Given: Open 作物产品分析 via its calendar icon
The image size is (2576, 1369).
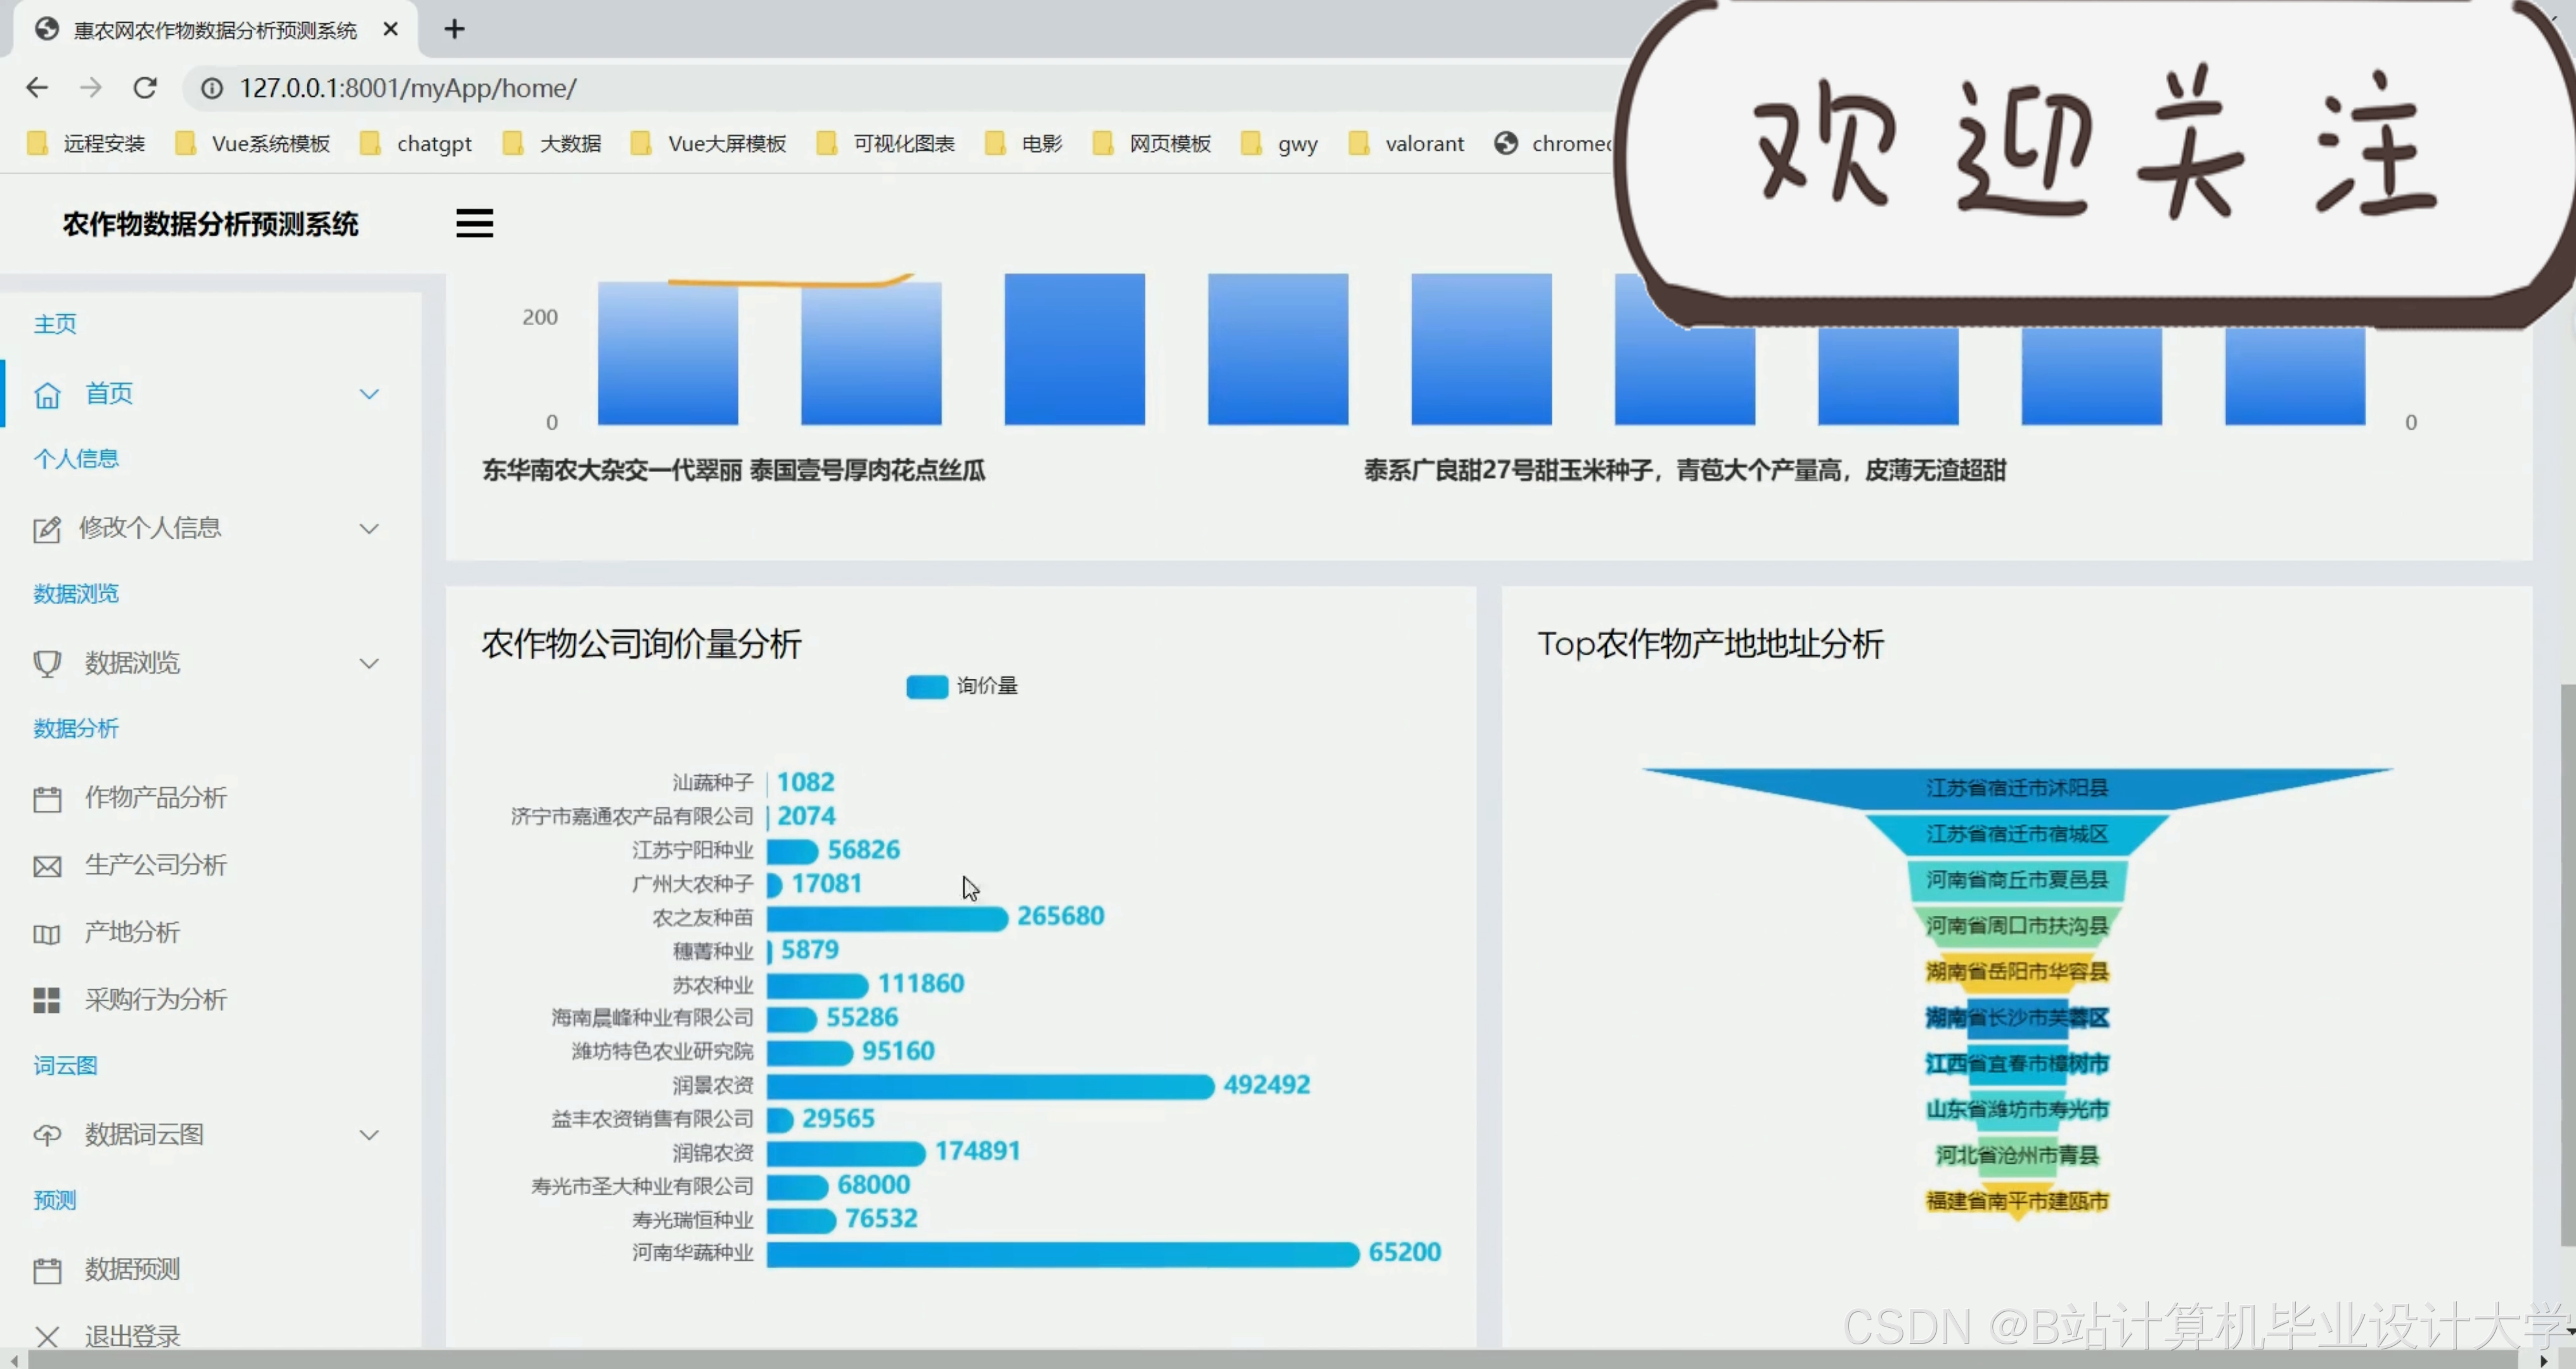Looking at the screenshot, I should pos(47,797).
